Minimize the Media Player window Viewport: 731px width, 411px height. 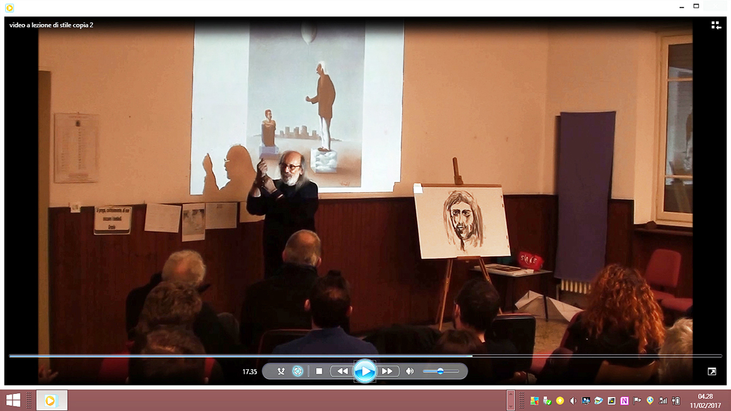[682, 6]
